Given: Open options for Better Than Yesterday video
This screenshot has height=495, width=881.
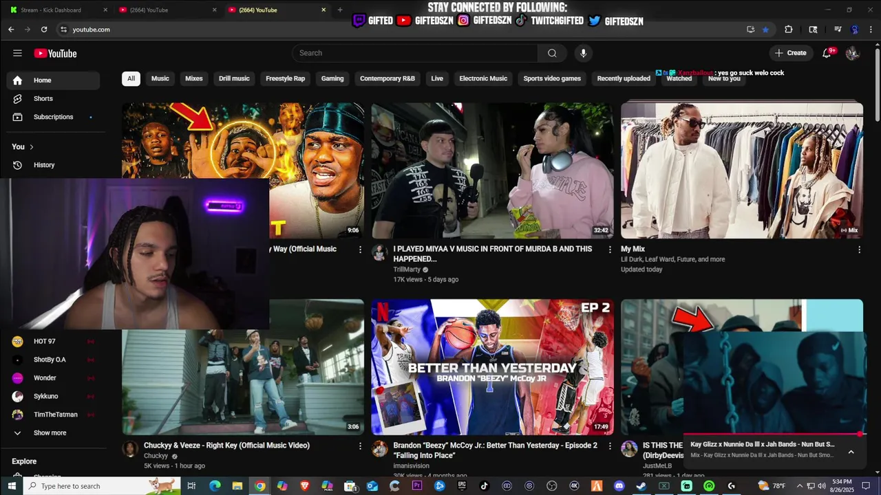Looking at the screenshot, I should [x=609, y=446].
